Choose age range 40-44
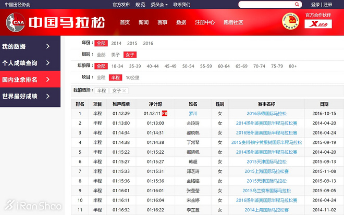344x215 pixels. (x=153, y=66)
